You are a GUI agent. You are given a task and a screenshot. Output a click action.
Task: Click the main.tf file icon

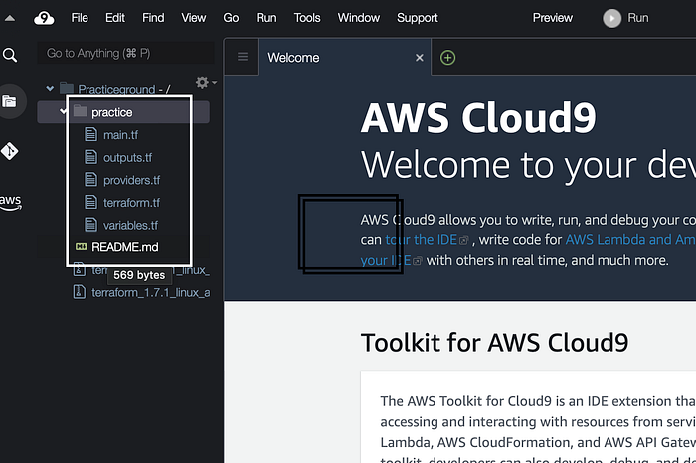[x=91, y=134]
